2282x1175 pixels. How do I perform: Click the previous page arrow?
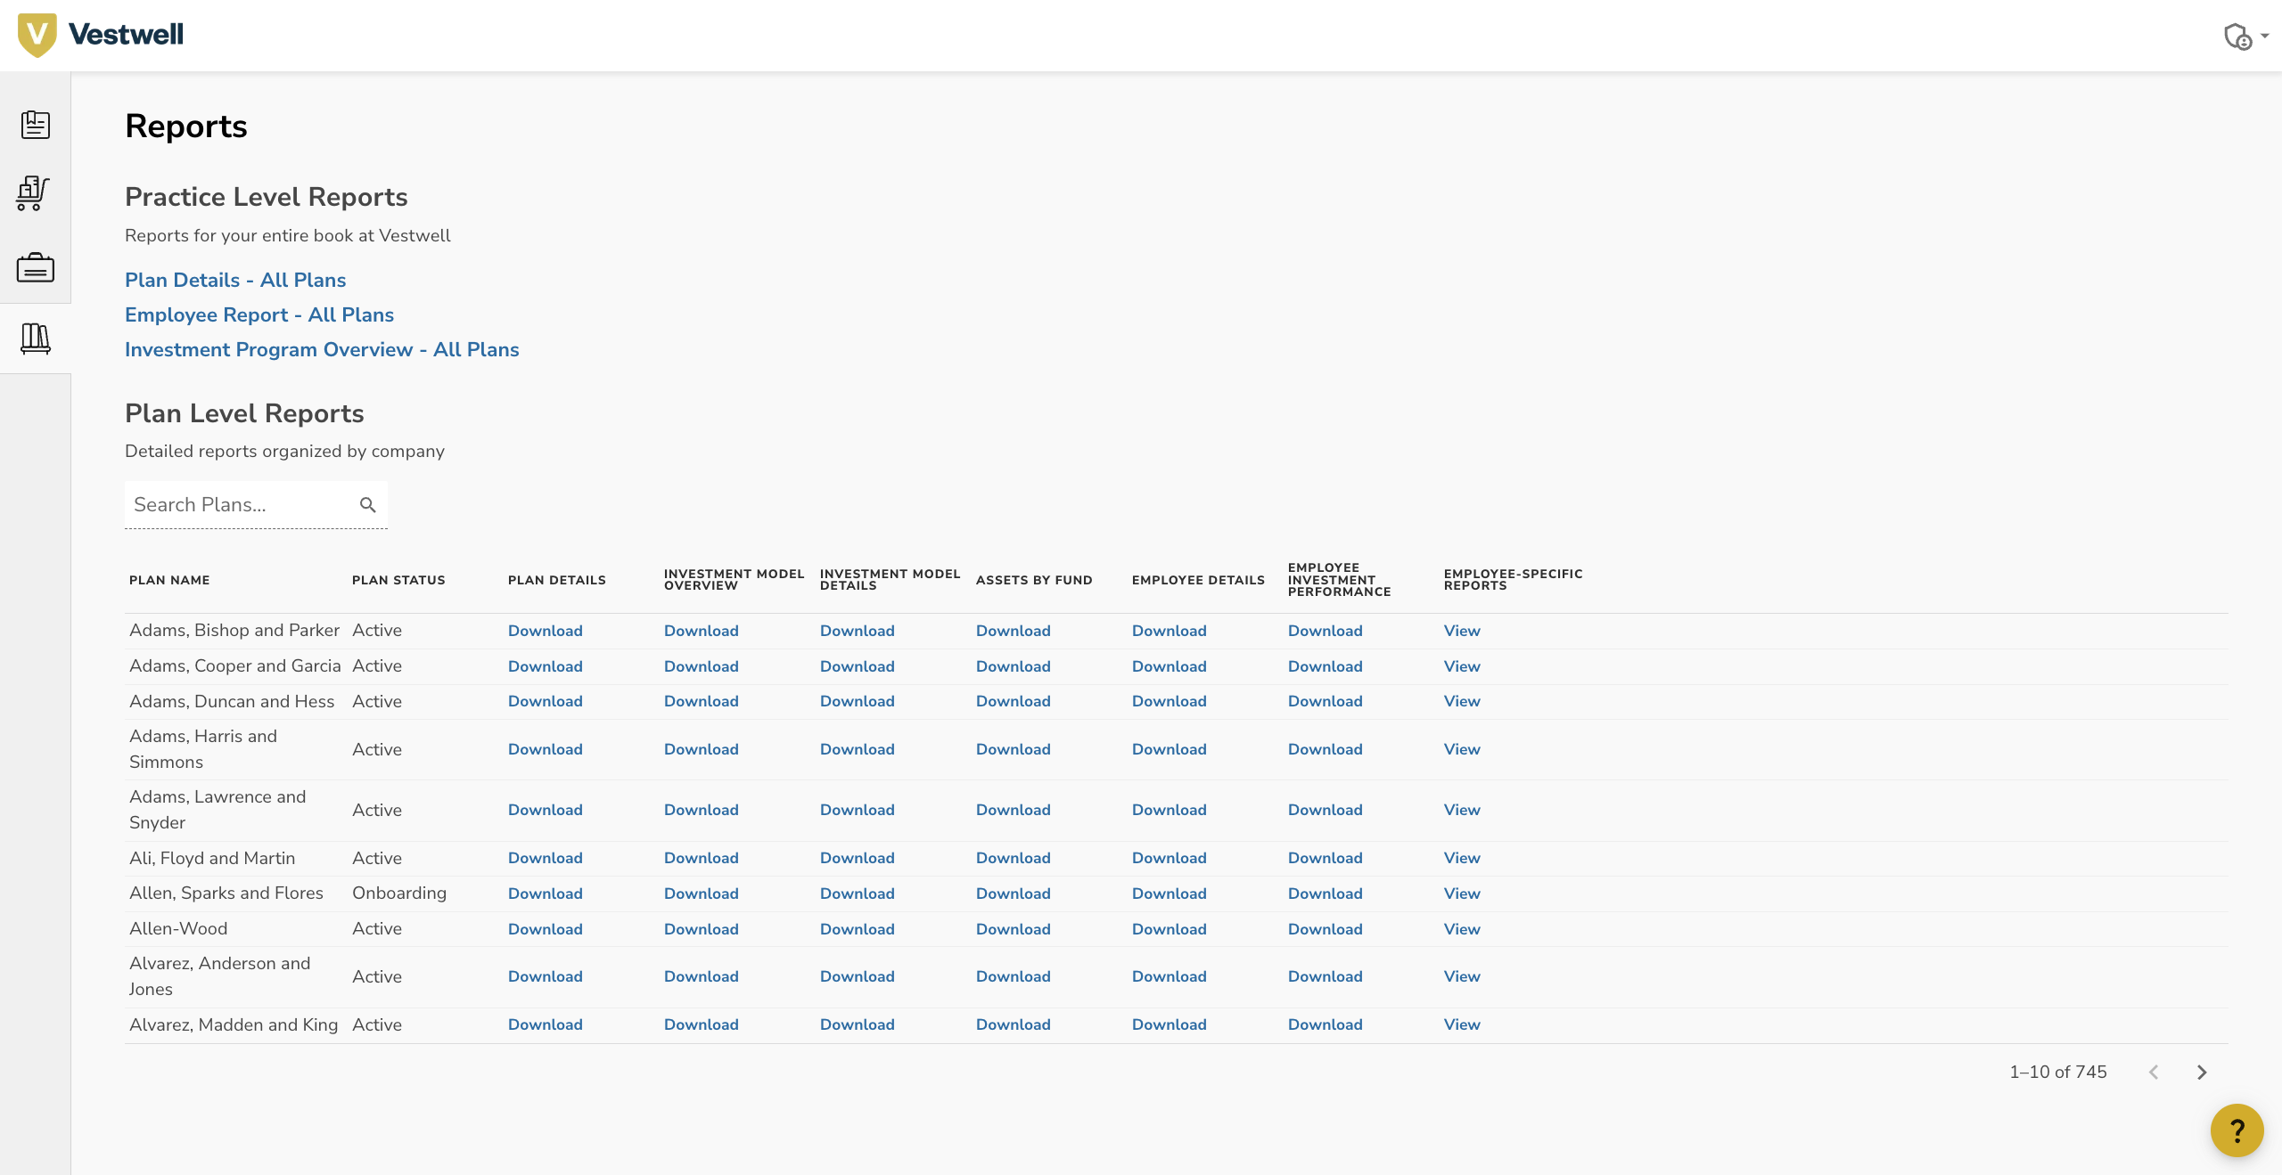click(2154, 1073)
